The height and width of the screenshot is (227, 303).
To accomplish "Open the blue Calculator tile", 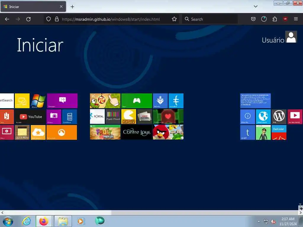I will pos(70,116).
